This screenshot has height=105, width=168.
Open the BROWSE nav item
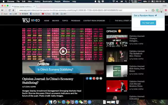point(56,20)
